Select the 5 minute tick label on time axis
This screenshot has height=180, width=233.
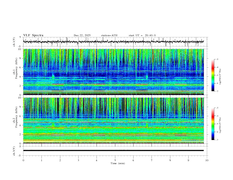[115, 160]
